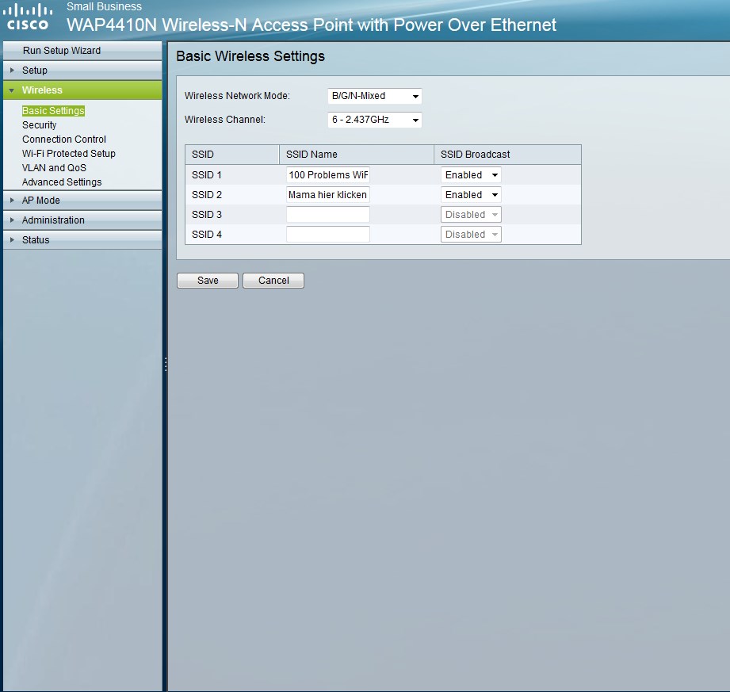Image resolution: width=730 pixels, height=692 pixels.
Task: Open Wireless Network Mode dropdown
Action: pos(374,96)
